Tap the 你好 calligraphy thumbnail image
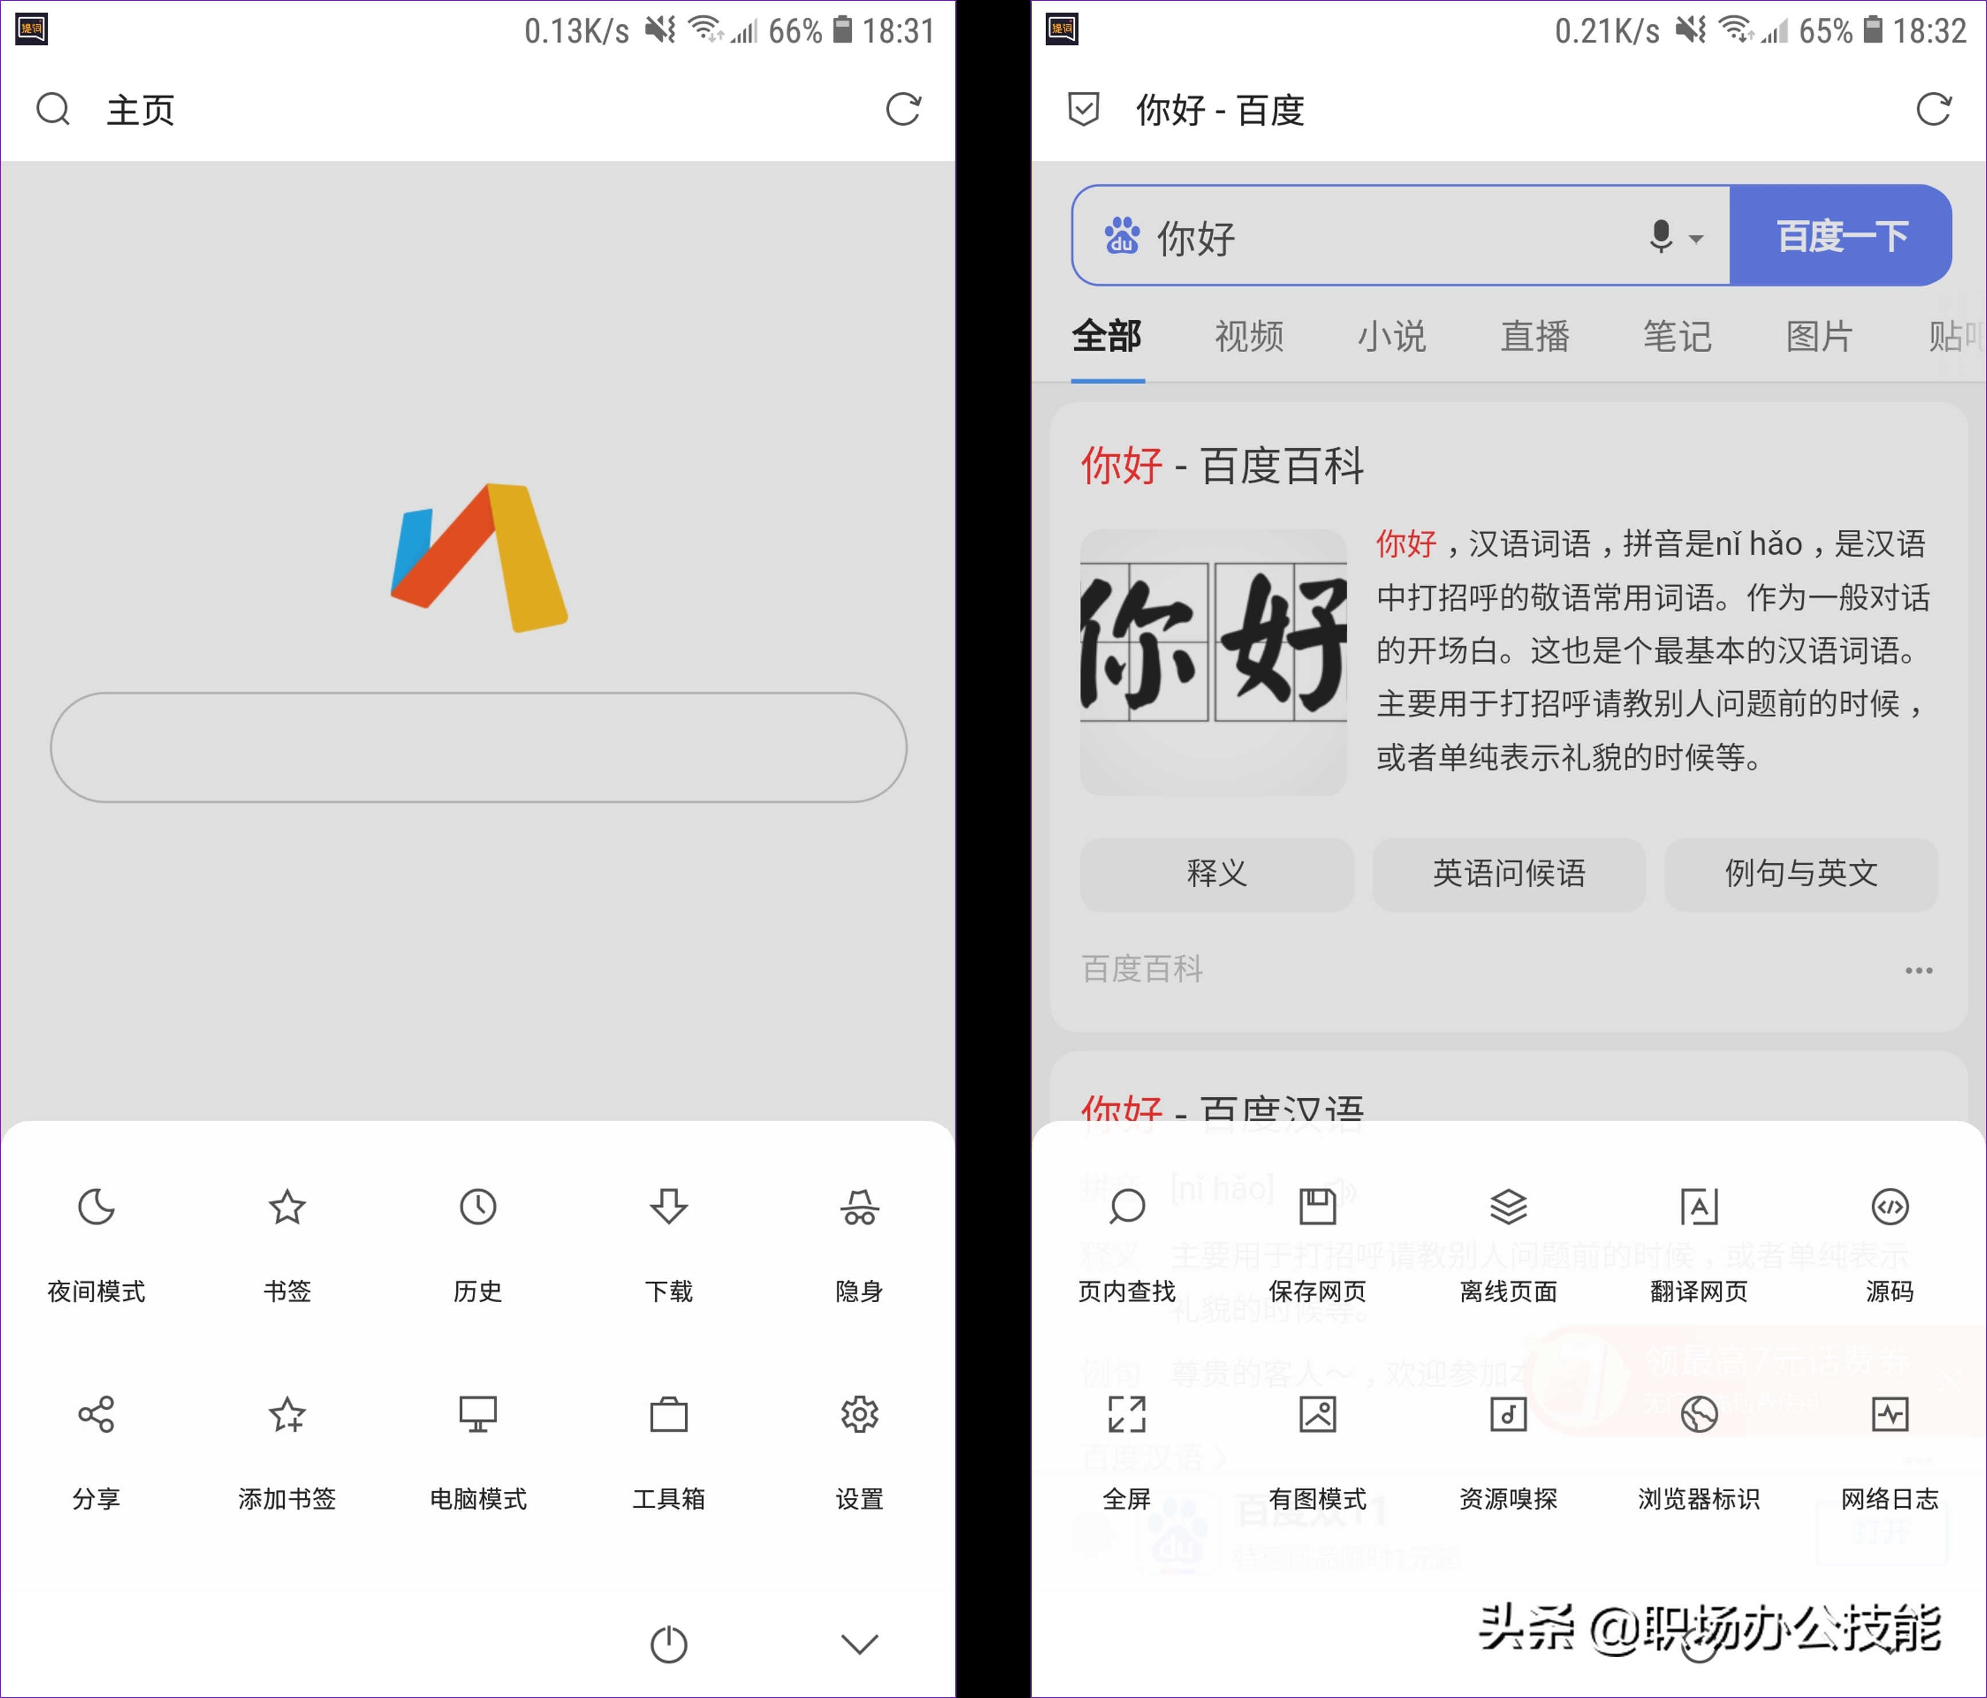1987x1698 pixels. coord(1213,662)
